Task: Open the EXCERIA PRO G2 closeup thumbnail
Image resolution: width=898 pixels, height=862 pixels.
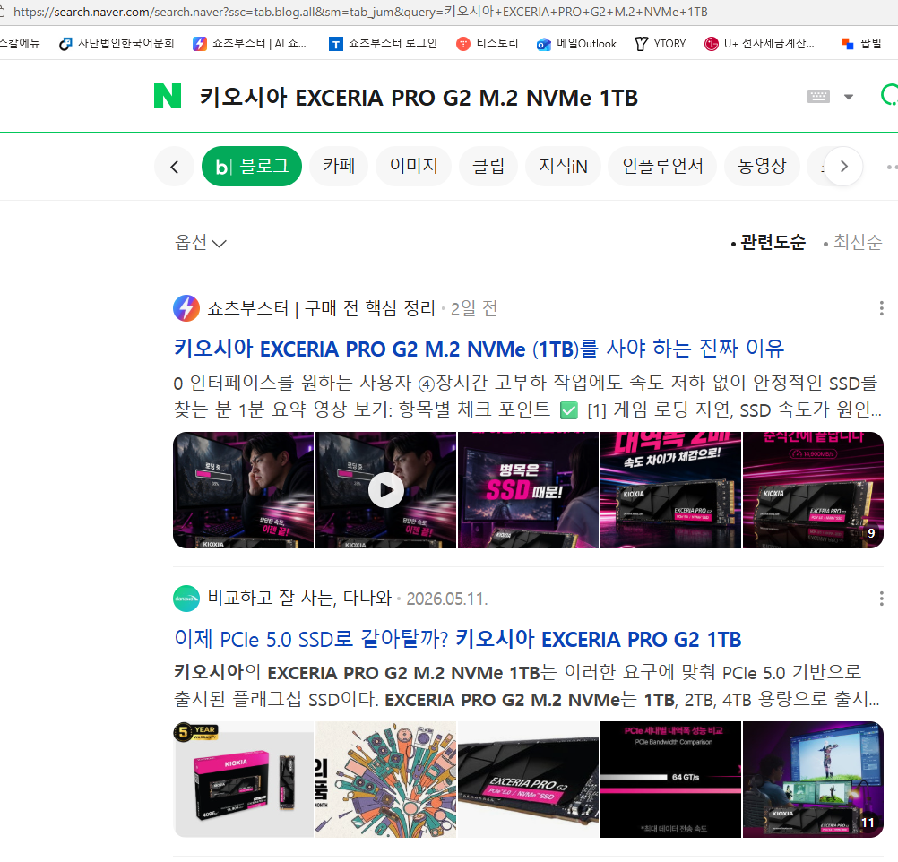Action: [528, 780]
